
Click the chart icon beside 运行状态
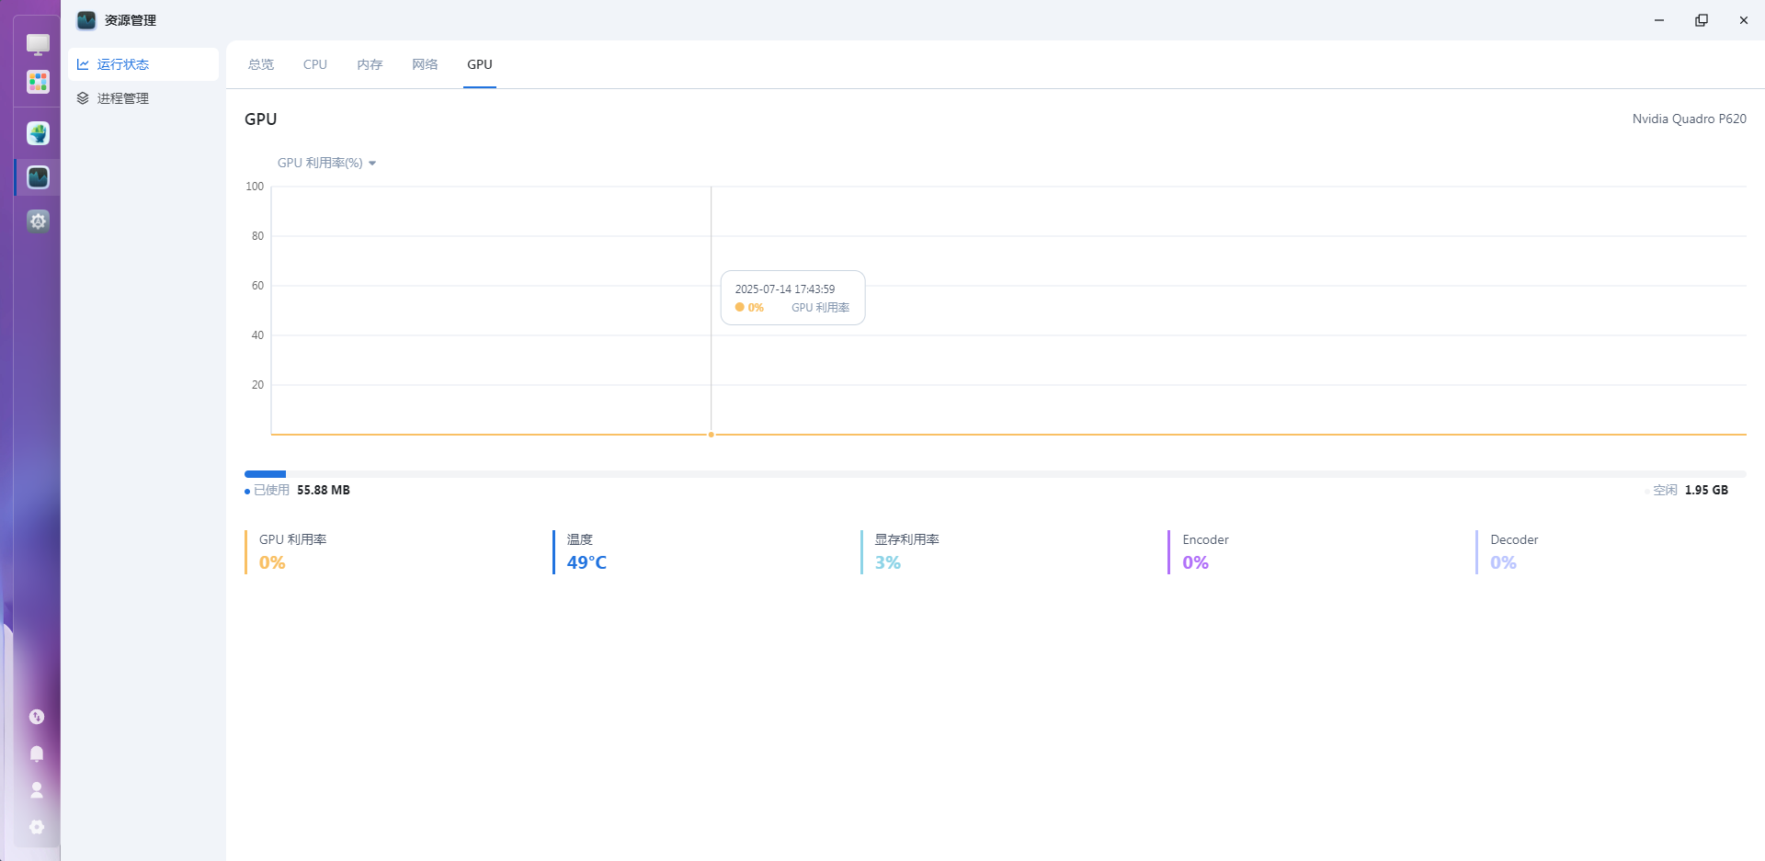point(83,64)
